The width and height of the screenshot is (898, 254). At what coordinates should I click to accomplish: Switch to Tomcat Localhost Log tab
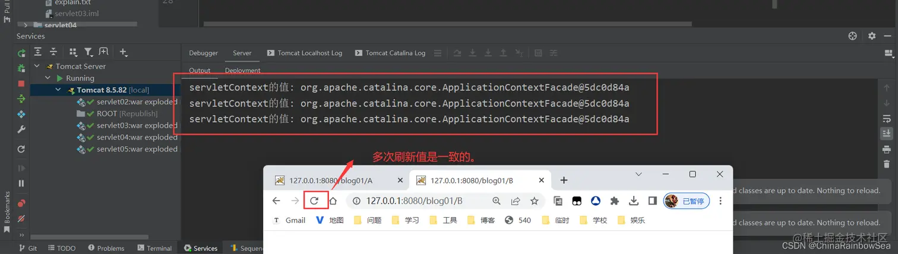click(x=305, y=53)
